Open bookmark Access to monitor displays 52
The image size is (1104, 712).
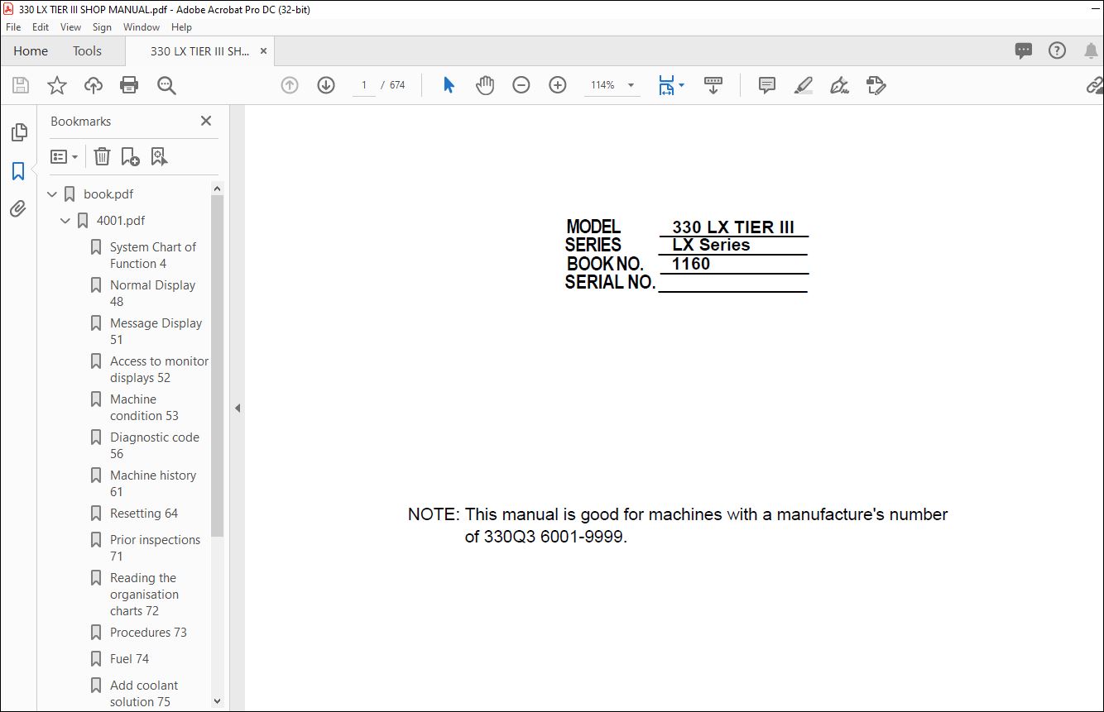click(x=159, y=370)
